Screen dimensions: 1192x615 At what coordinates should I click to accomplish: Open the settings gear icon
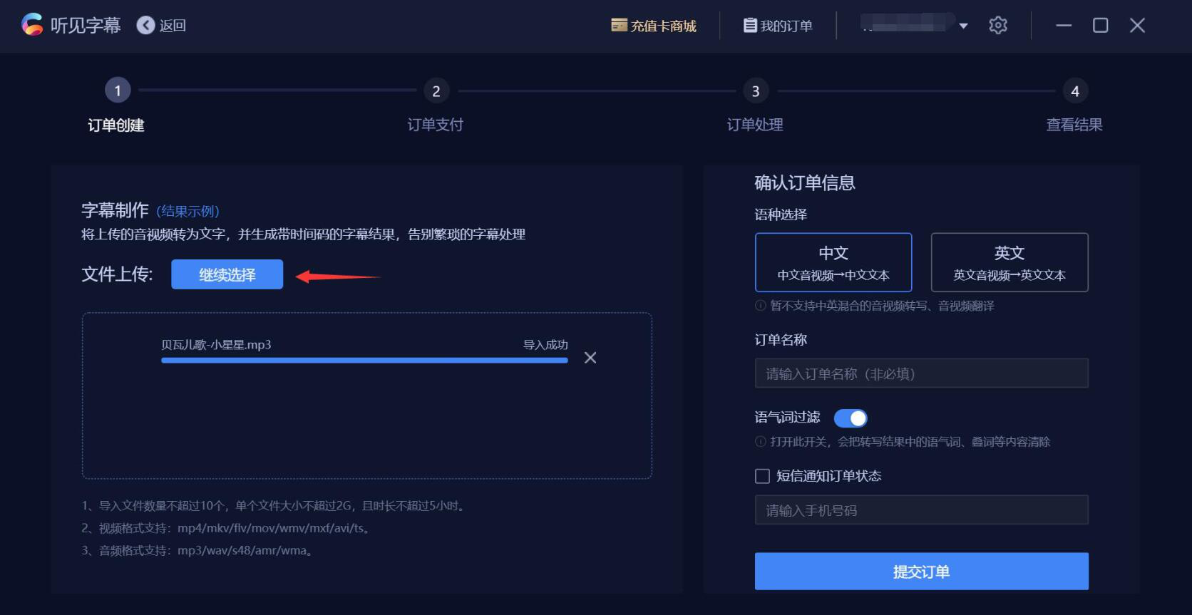point(998,26)
